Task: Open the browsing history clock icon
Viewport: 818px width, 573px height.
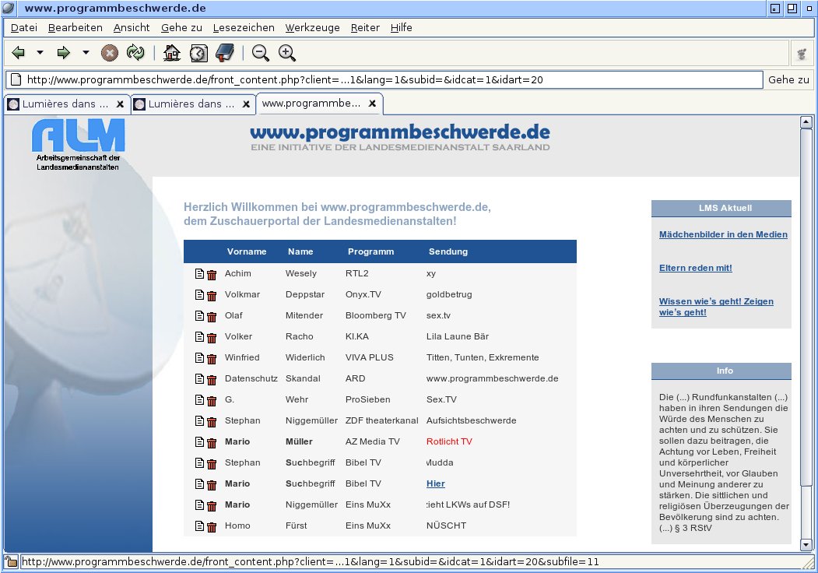Action: 198,53
